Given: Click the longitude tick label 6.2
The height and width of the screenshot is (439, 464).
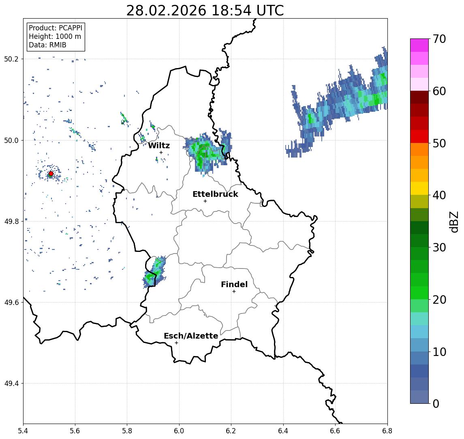Looking at the screenshot, I should coord(231,431).
